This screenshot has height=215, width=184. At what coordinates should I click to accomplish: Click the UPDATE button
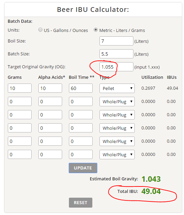83,168
